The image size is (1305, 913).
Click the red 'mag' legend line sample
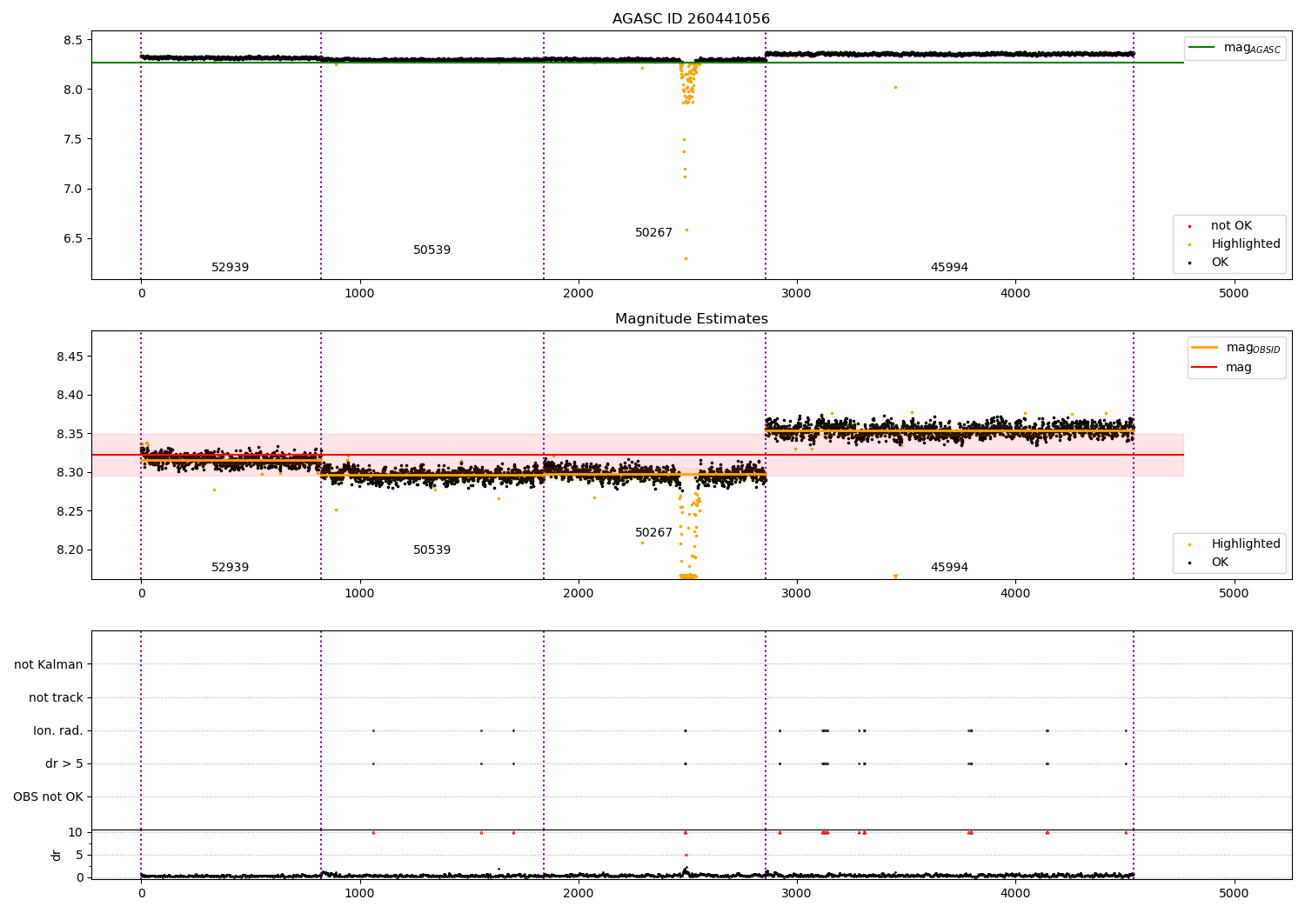[1204, 367]
